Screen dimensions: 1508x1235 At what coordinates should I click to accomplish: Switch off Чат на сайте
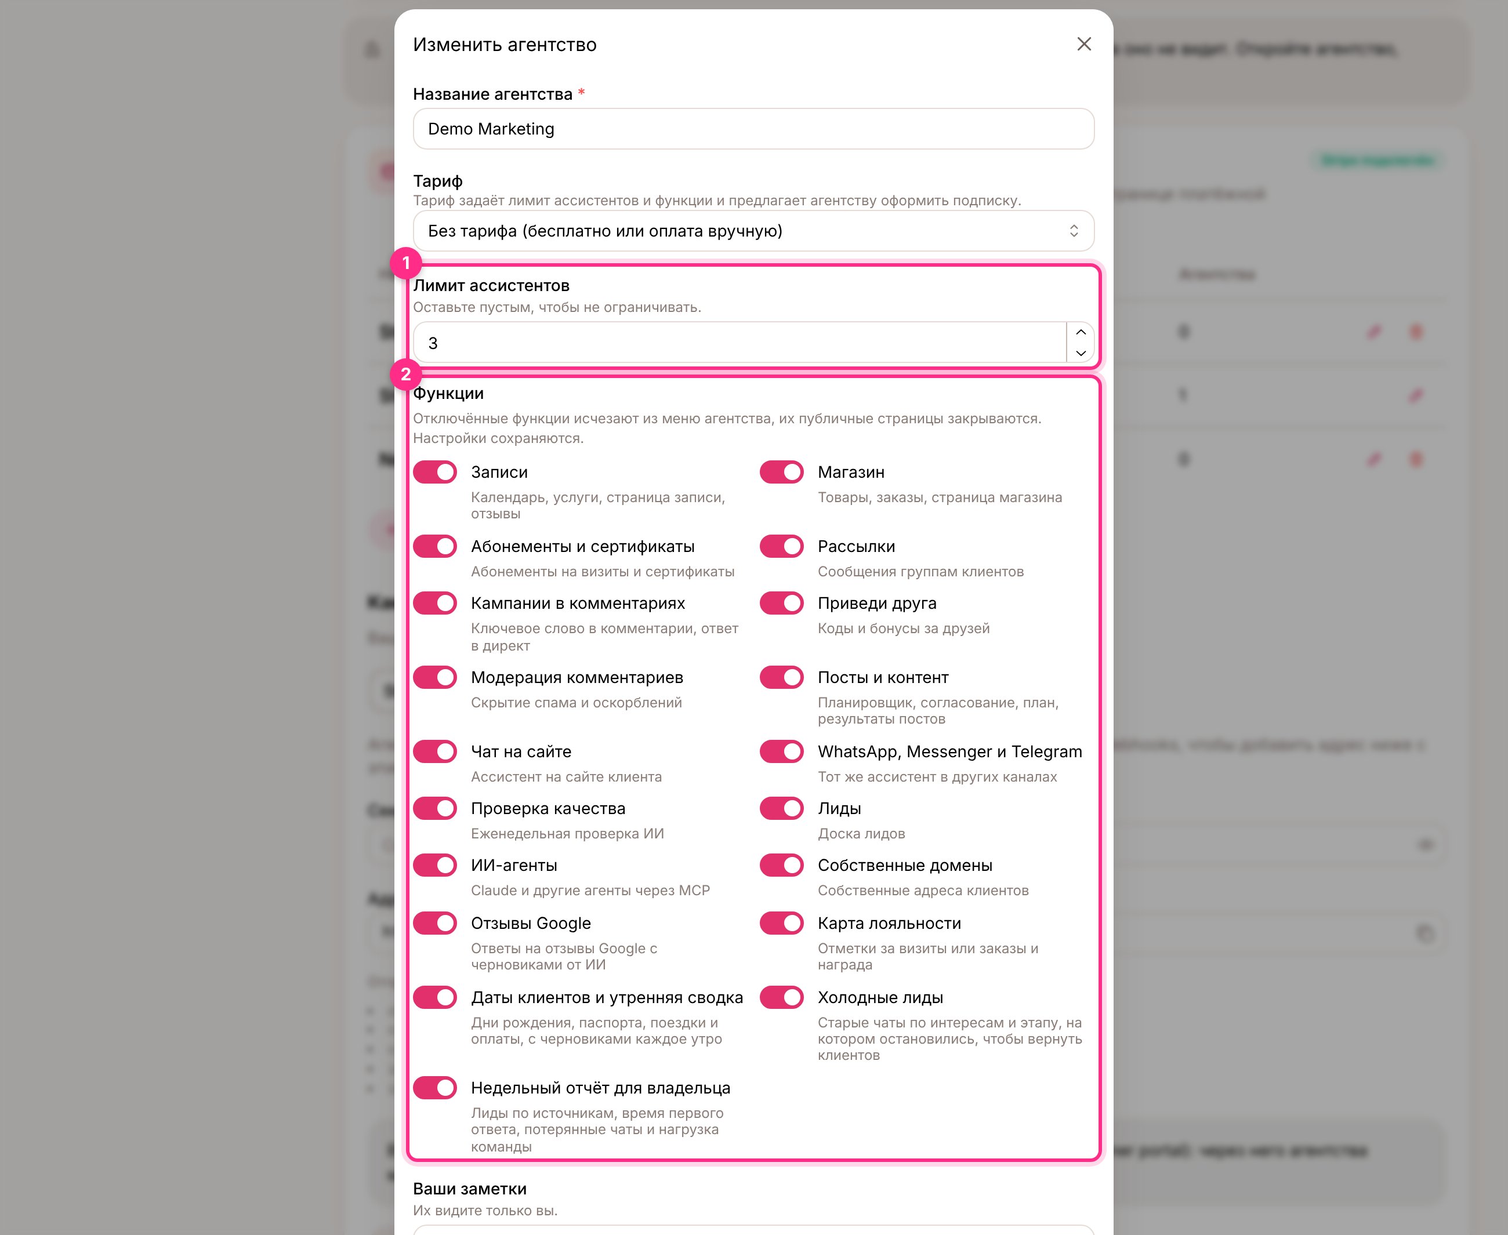(435, 751)
